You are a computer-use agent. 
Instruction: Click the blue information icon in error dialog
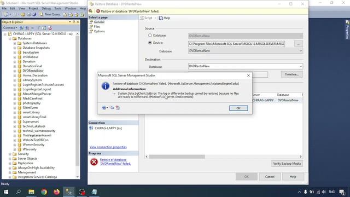coord(106,86)
